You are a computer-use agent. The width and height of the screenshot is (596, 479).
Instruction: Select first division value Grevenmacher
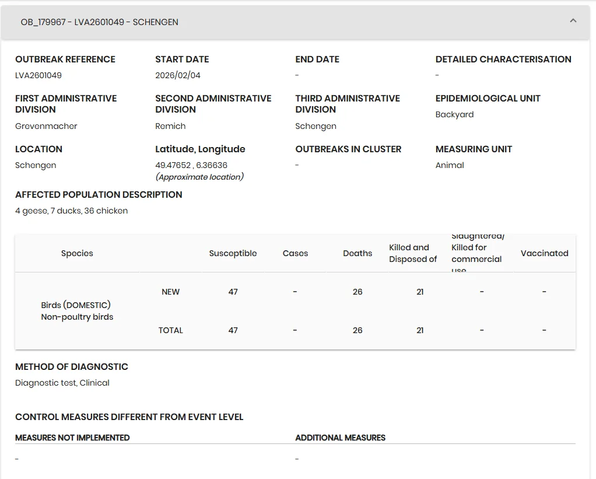(x=46, y=126)
